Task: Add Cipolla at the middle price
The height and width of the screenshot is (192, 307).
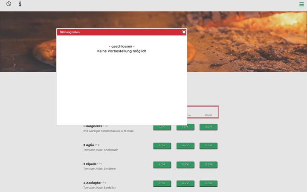Action: (x=185, y=165)
